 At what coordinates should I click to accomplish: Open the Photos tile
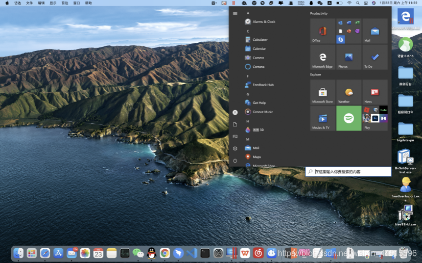coord(349,57)
